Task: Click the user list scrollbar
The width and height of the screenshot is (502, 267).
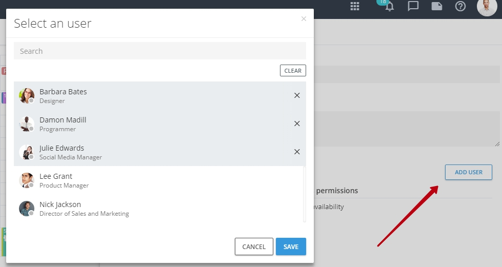Action: pyautogui.click(x=305, y=194)
